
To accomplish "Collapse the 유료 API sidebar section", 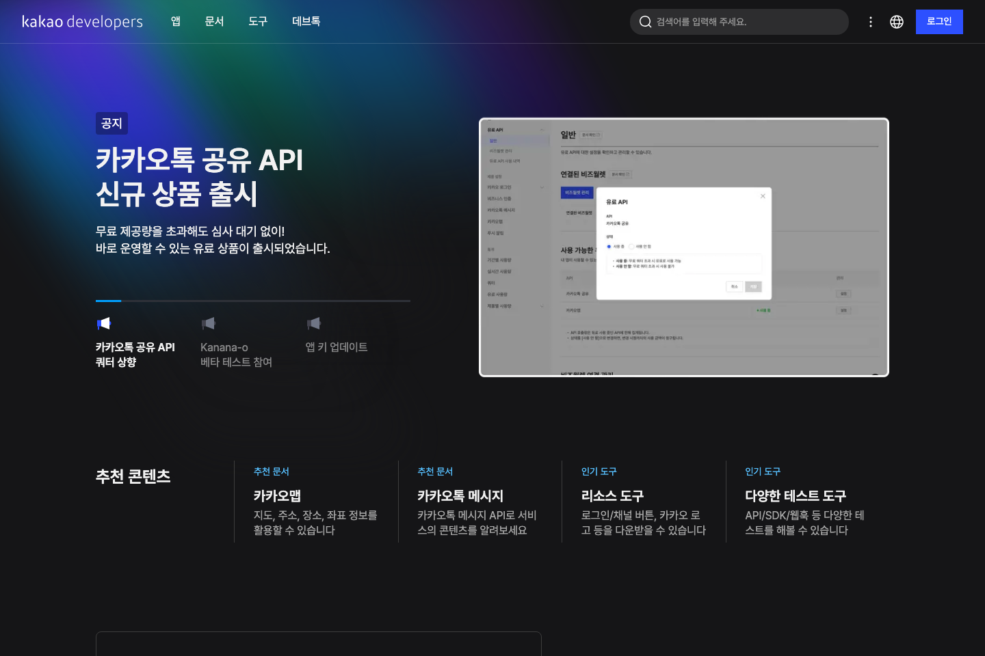I will pyautogui.click(x=542, y=130).
